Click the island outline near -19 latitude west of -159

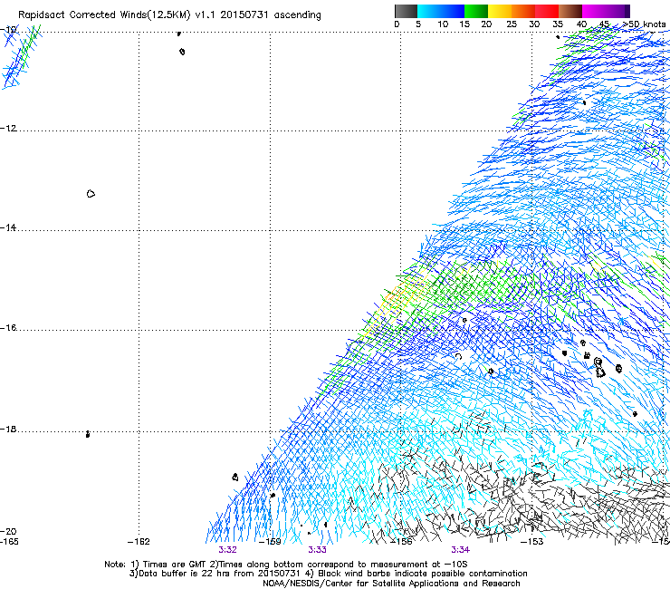click(x=235, y=477)
